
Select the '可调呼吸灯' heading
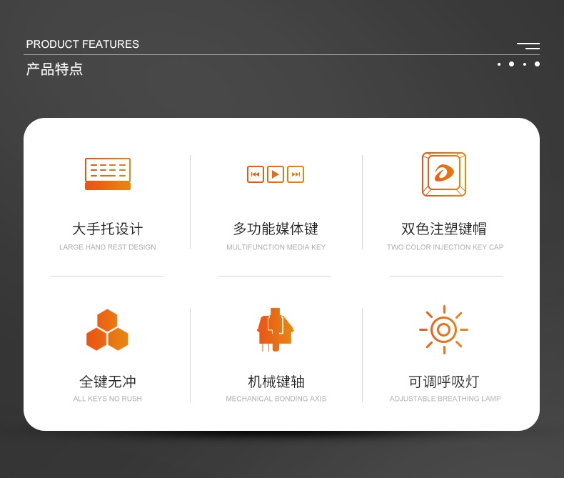pyautogui.click(x=444, y=382)
